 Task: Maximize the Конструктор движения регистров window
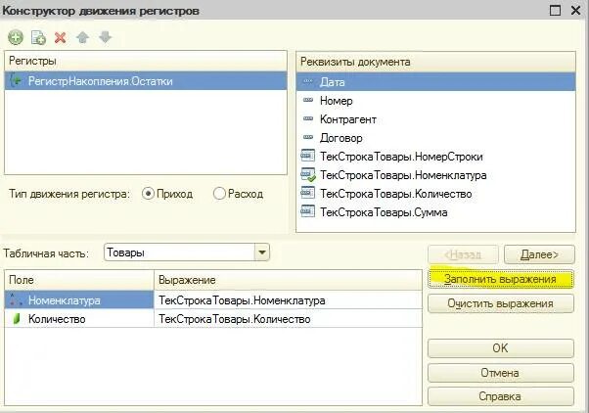pyautogui.click(x=555, y=10)
